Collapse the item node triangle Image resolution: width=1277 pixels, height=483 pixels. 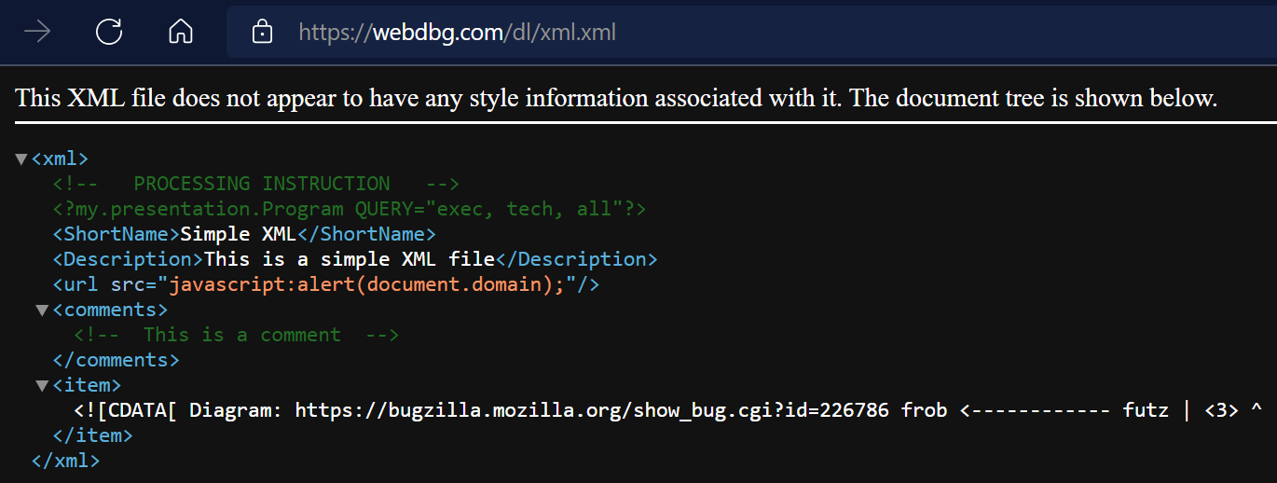(x=42, y=385)
